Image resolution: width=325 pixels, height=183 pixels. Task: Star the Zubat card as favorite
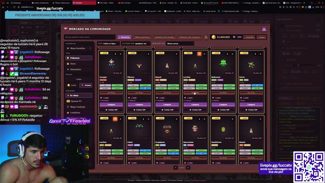(148, 119)
